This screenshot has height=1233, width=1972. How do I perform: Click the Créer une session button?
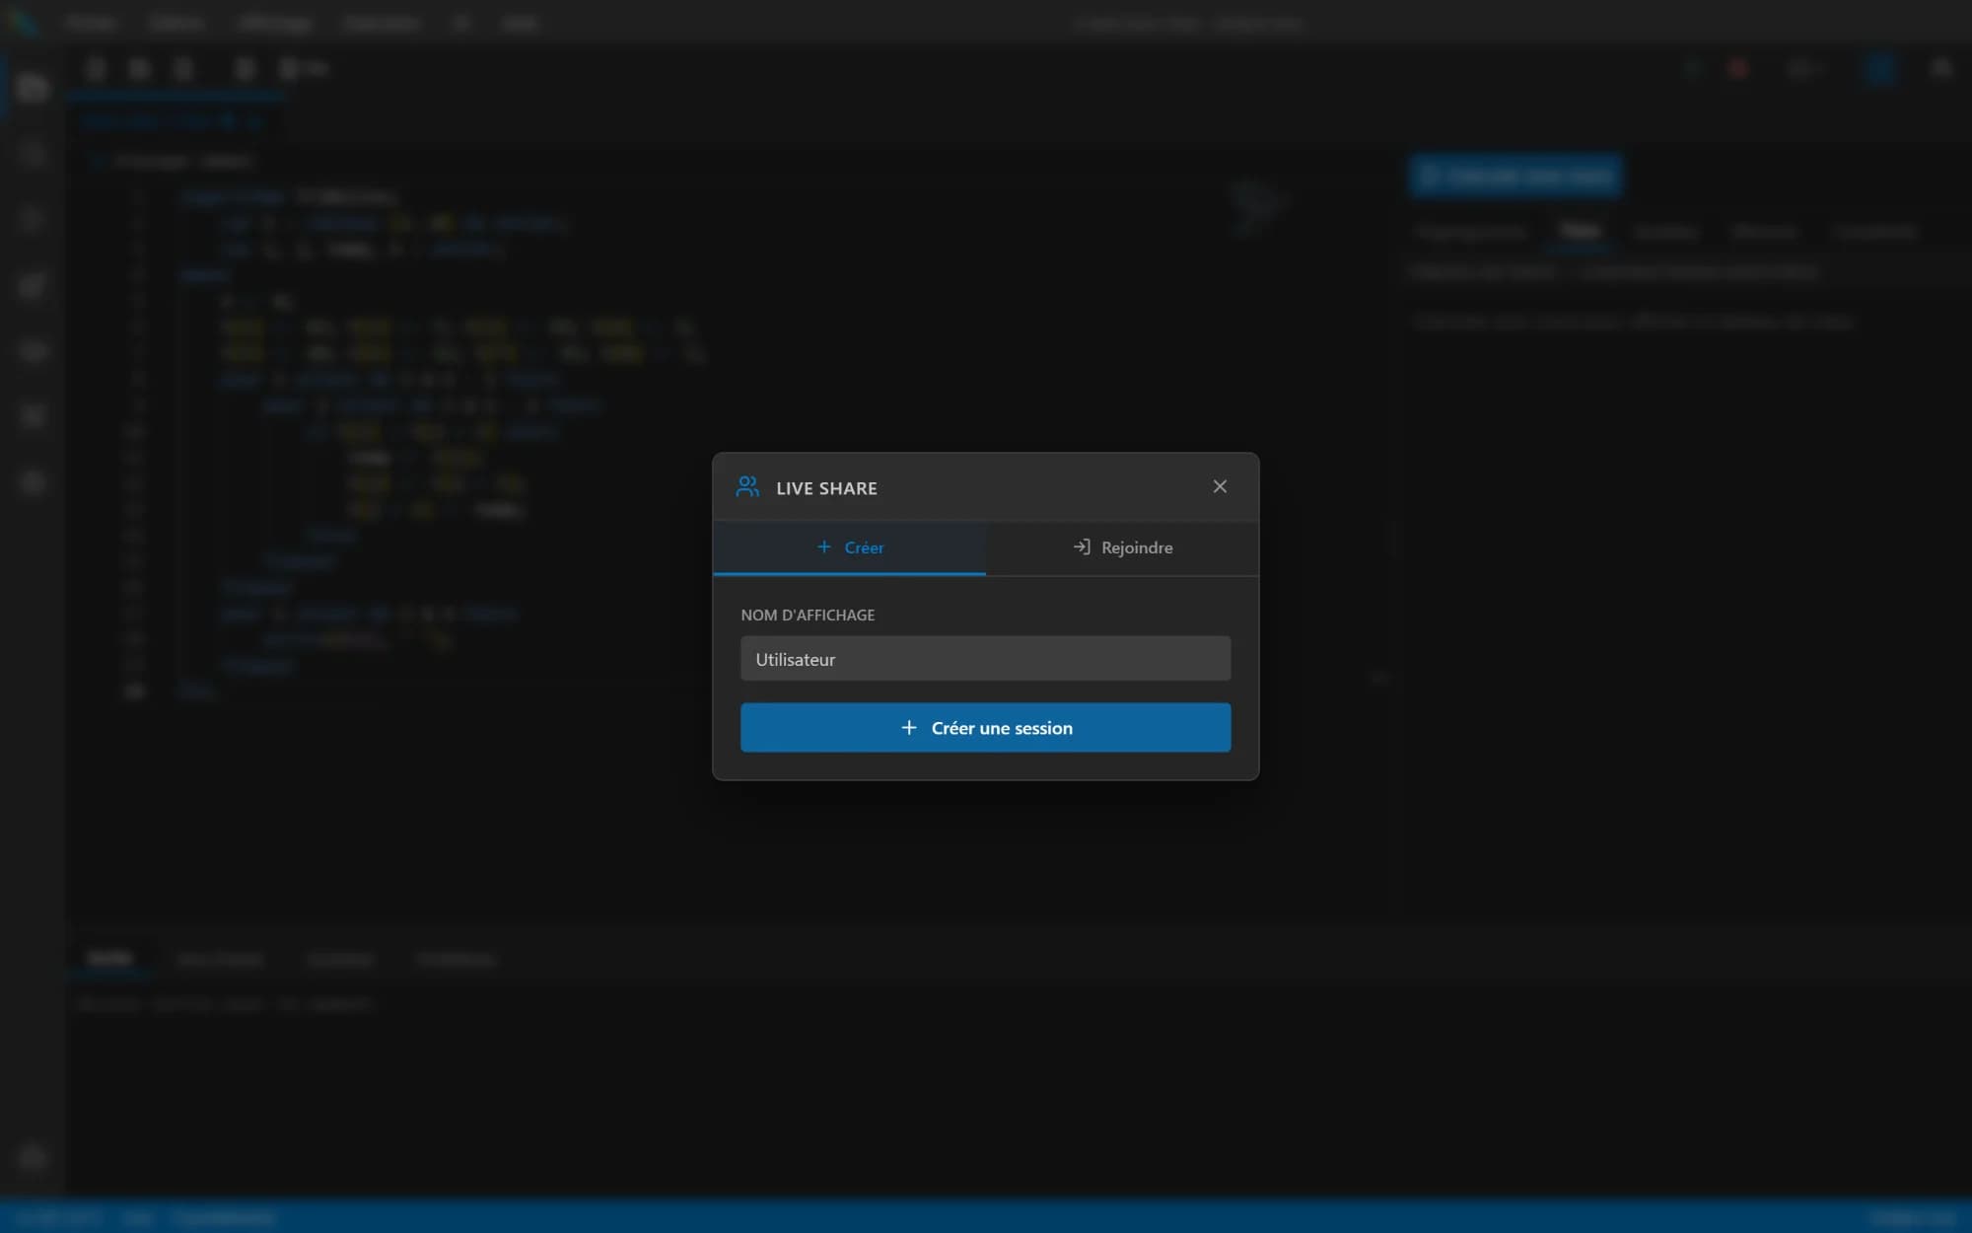coord(985,728)
